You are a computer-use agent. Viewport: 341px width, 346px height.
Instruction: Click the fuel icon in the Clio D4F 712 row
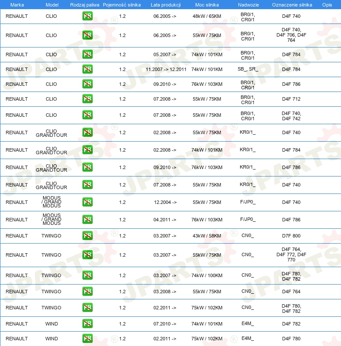click(88, 98)
